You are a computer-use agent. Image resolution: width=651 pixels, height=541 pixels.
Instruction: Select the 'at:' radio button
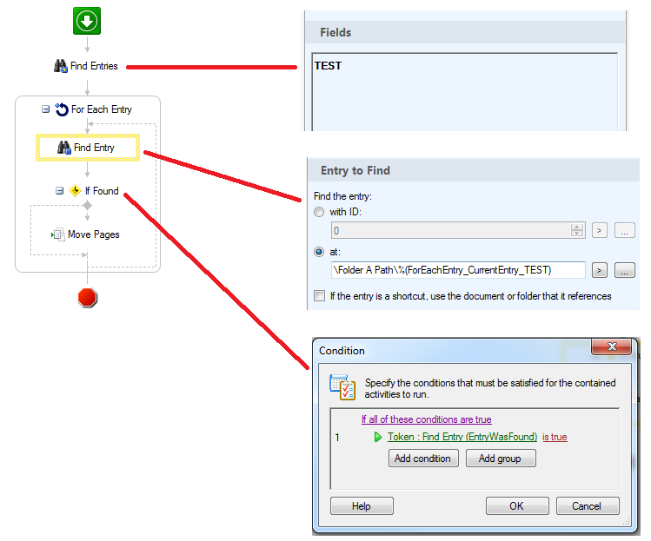[319, 252]
